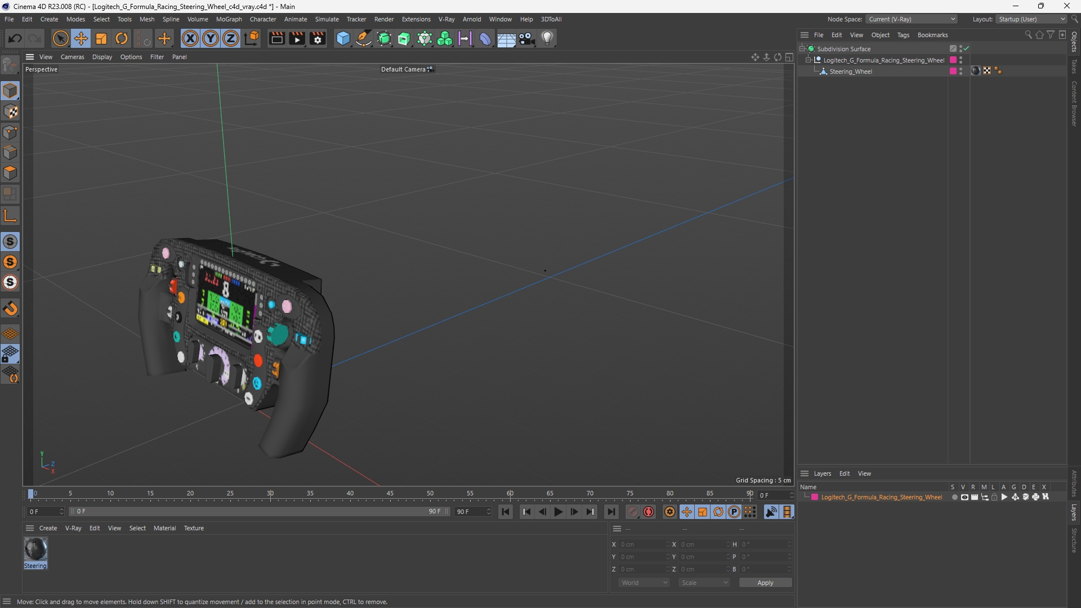Click the Undo arrow icon
This screenshot has width=1081, height=608.
tap(15, 38)
